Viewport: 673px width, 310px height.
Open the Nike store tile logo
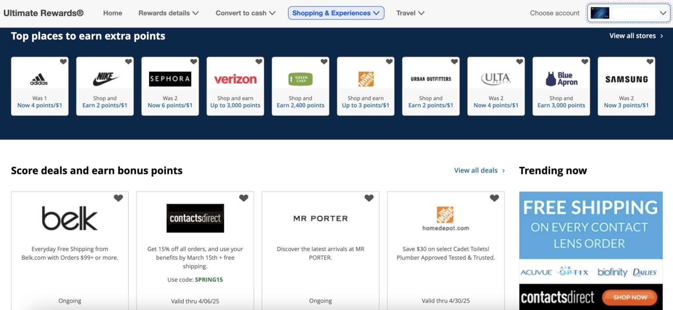[x=105, y=79]
